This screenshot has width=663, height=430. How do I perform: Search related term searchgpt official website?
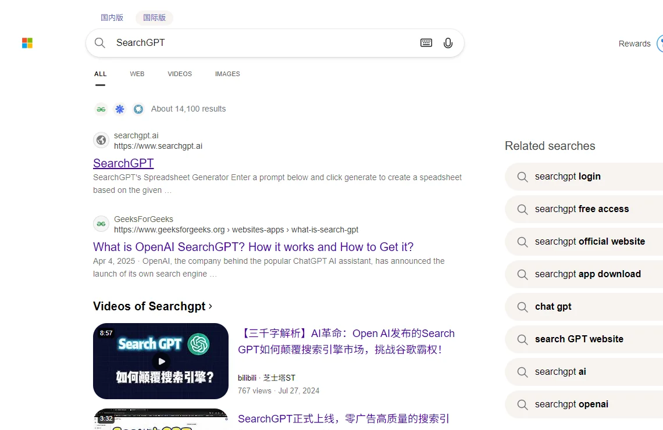pyautogui.click(x=584, y=242)
